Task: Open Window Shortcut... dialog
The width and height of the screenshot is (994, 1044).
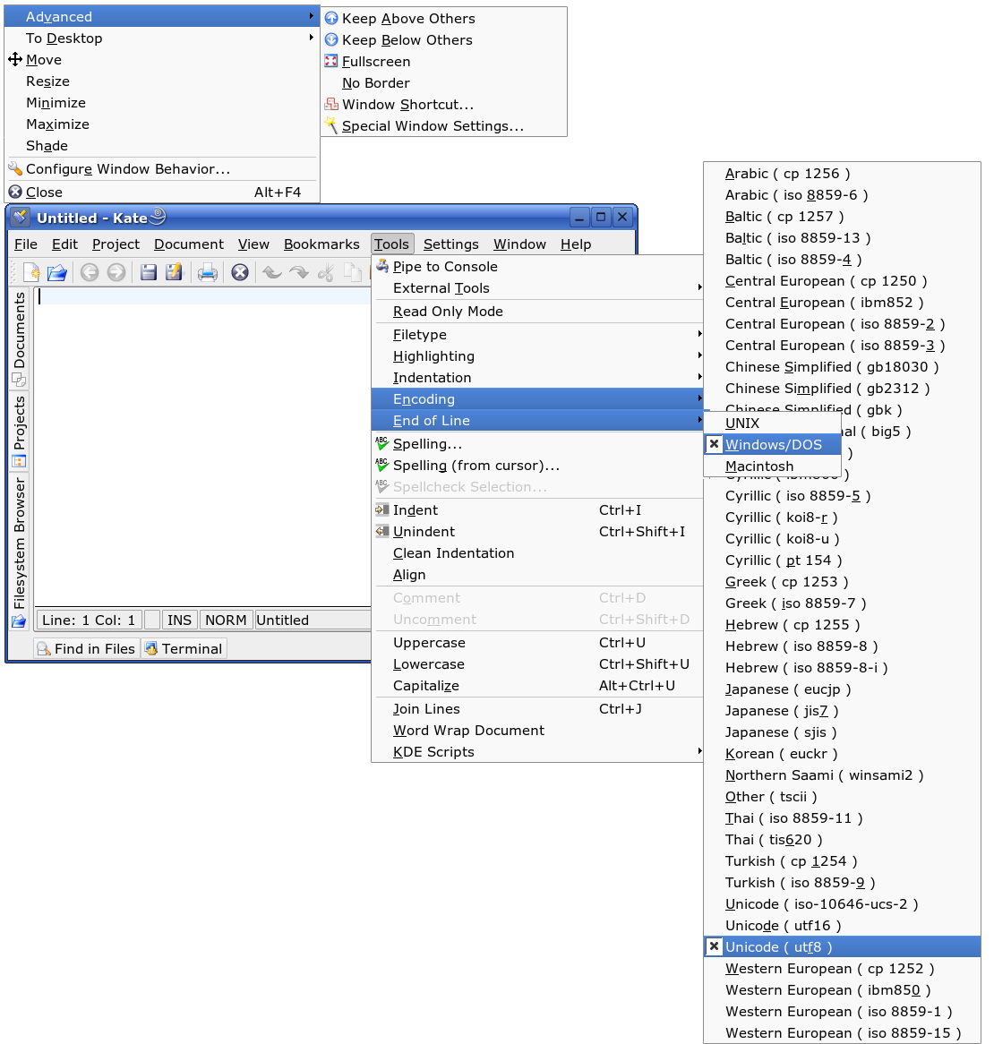Action: [x=443, y=105]
